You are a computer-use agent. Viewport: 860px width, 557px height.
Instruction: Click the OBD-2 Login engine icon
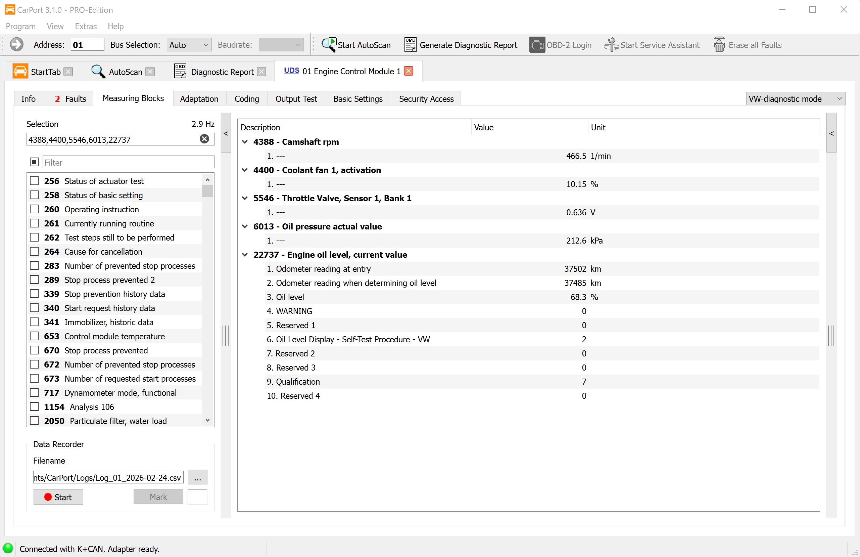click(x=537, y=45)
